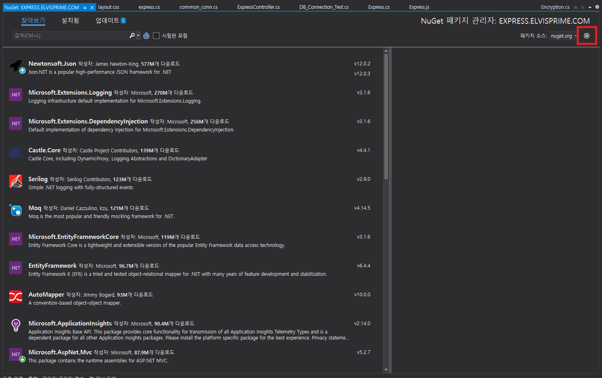The image size is (602, 378).
Task: Click AutoMapper version v10.0.0
Action: (362, 295)
